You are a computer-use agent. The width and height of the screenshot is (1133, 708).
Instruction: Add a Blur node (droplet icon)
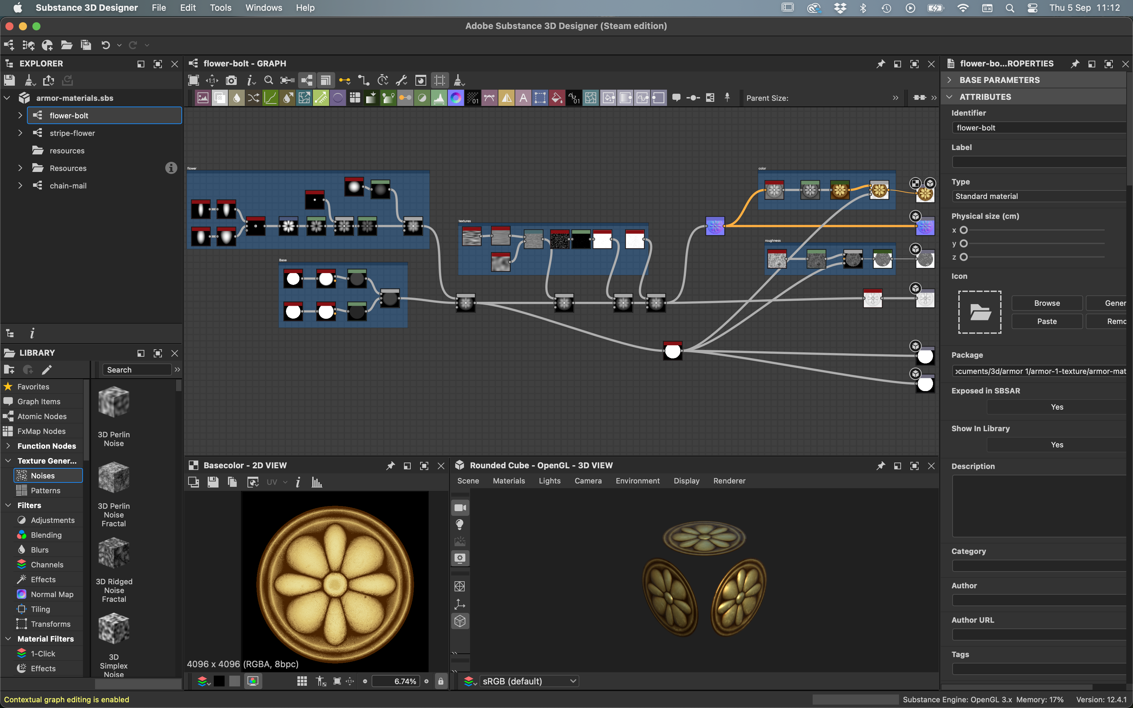point(236,98)
